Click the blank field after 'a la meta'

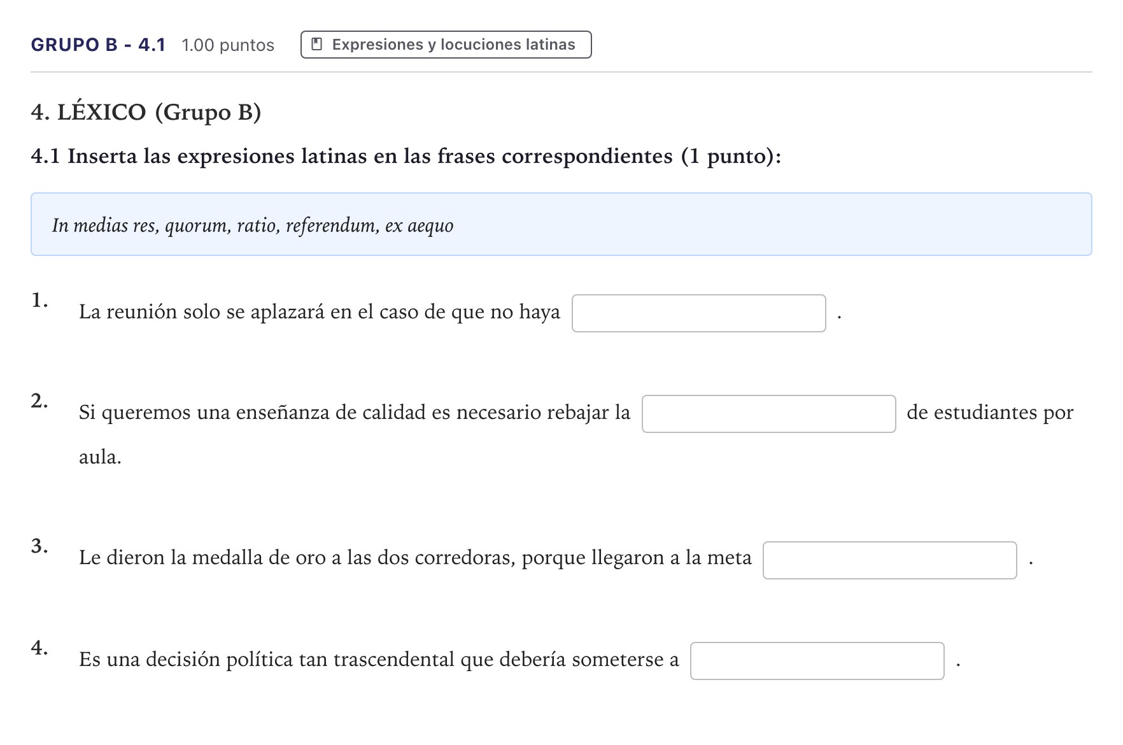[x=889, y=560]
